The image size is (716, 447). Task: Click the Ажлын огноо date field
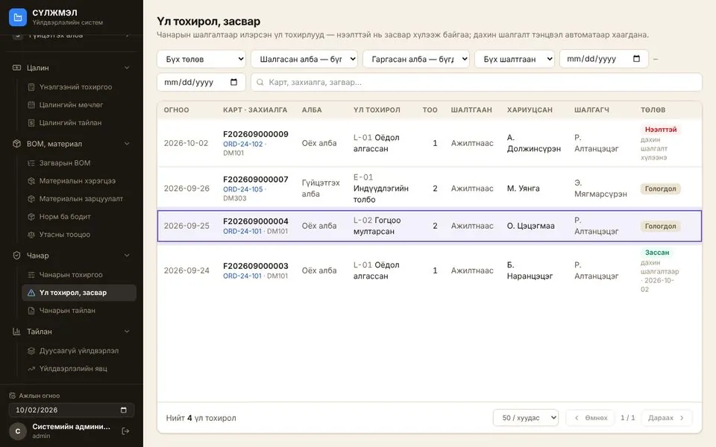click(72, 410)
